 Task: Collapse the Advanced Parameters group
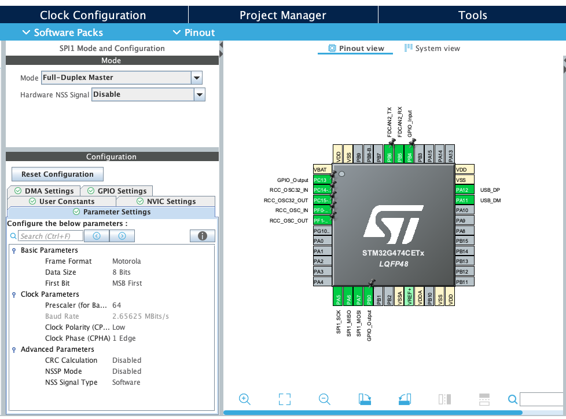14,349
